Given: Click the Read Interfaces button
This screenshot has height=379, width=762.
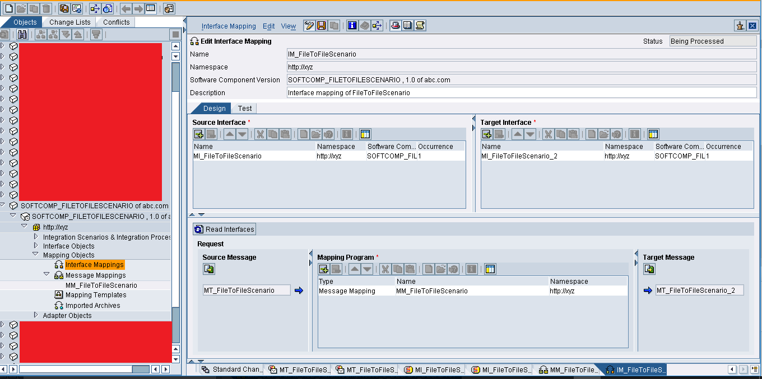Looking at the screenshot, I should [224, 229].
